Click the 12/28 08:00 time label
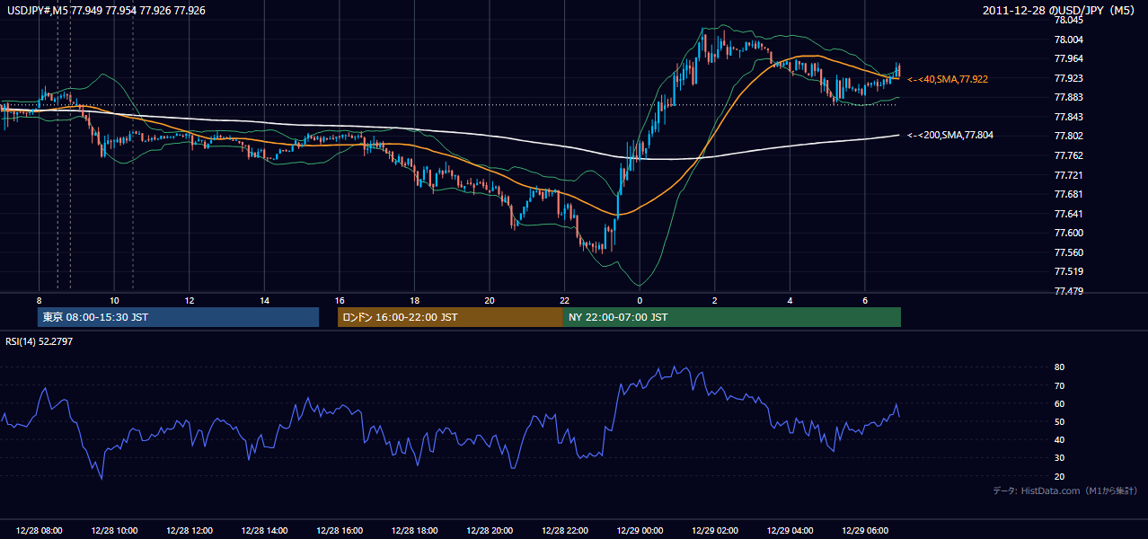The image size is (1148, 539). [40, 531]
